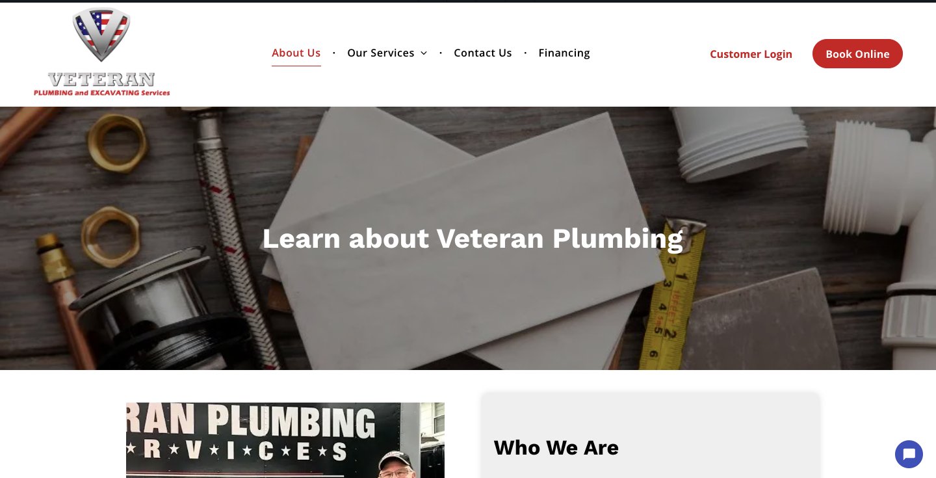Click the Who We Are heading

coord(556,447)
